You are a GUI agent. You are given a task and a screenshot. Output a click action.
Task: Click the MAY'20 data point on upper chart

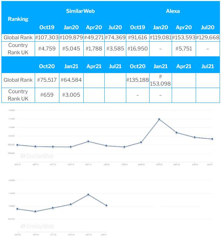[x=177, y=132]
